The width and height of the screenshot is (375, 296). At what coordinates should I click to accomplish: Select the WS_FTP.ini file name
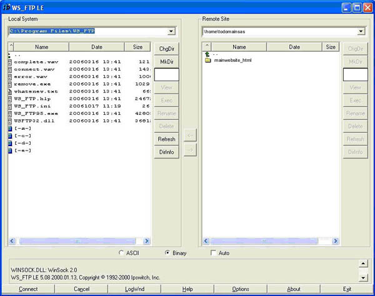click(32, 106)
